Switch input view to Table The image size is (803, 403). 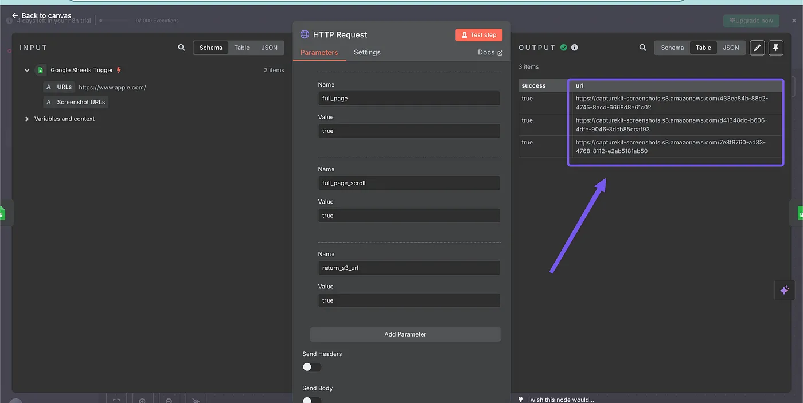click(x=242, y=48)
